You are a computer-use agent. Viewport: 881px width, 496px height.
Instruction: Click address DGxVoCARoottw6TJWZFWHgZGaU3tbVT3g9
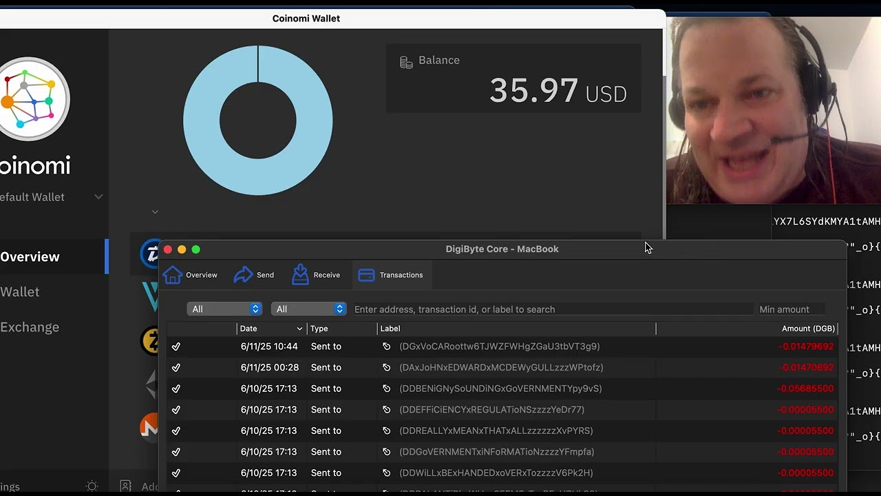pos(500,347)
